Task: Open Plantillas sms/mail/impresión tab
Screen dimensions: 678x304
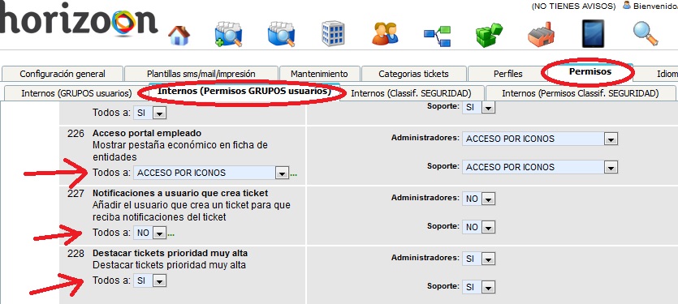Action: (201, 74)
